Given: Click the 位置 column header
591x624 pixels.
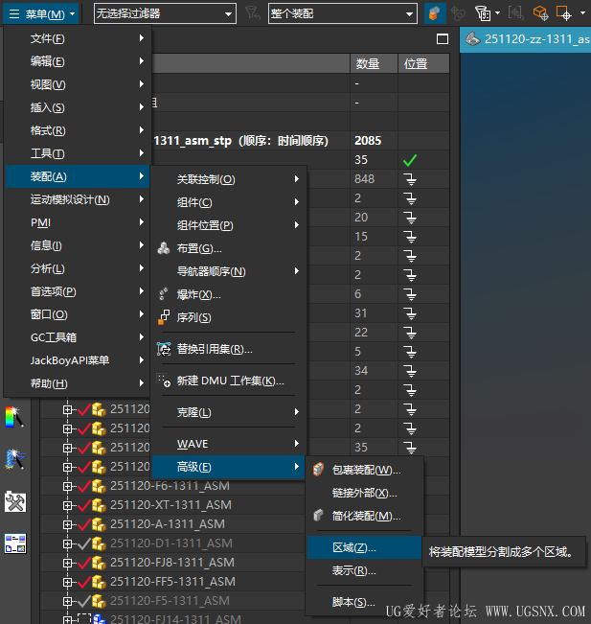Looking at the screenshot, I should 424,63.
